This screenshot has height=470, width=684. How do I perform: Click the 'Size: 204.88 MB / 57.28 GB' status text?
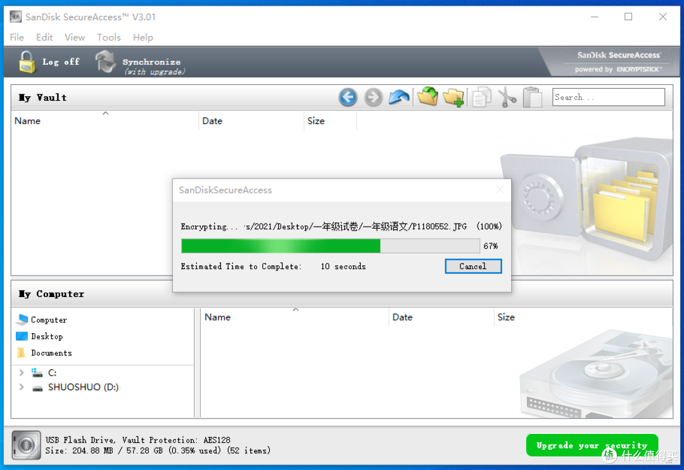pyautogui.click(x=104, y=450)
